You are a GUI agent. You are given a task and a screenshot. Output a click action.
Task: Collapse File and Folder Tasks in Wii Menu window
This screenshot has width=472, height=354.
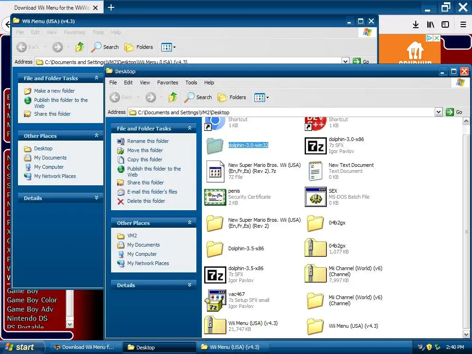tap(97, 78)
